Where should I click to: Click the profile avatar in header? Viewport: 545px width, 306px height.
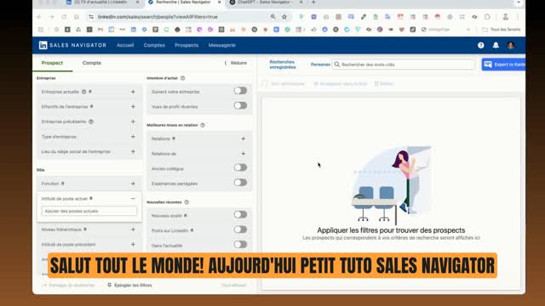click(511, 45)
